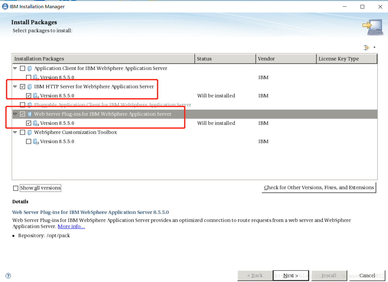Click Will be installed status for HTTP Server

[x=216, y=96]
